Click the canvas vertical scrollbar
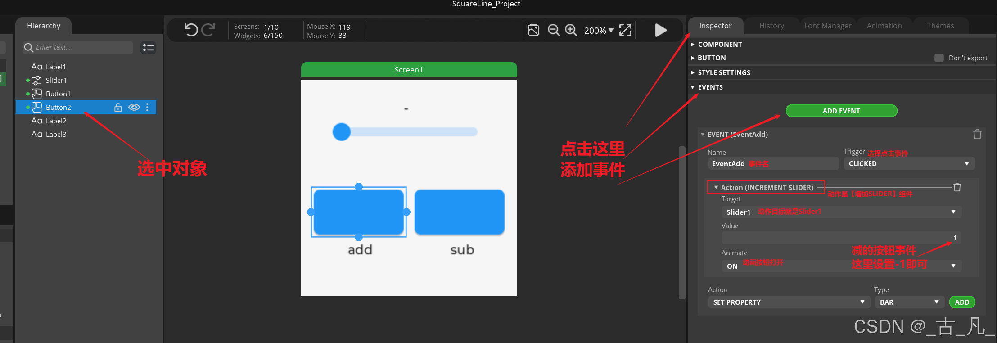Image resolution: width=997 pixels, height=343 pixels. pos(682,222)
